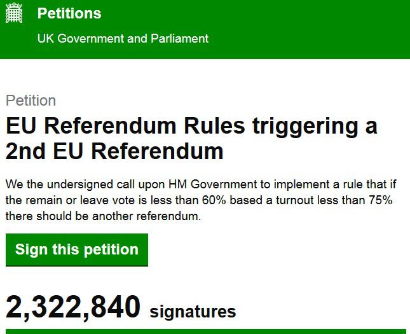Screen dimensions: 410x334
Task: Click the portcullis crest icon
Action: pyautogui.click(x=14, y=14)
